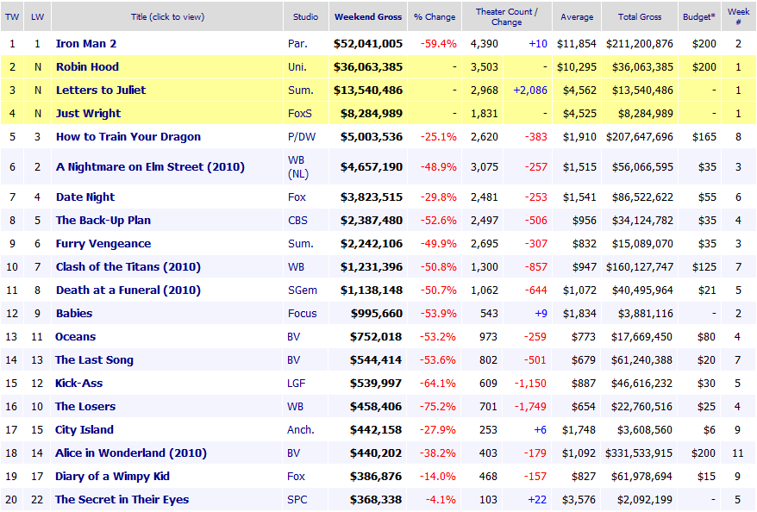Open the Date Night title link
The height and width of the screenshot is (512, 757).
point(85,197)
